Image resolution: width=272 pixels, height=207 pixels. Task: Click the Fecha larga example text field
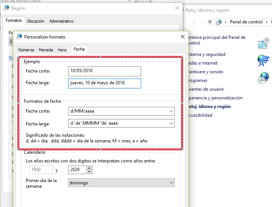pyautogui.click(x=105, y=83)
